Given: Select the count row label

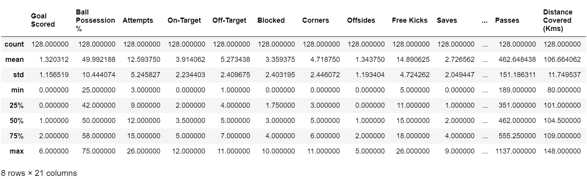Looking at the screenshot, I should 14,44.
